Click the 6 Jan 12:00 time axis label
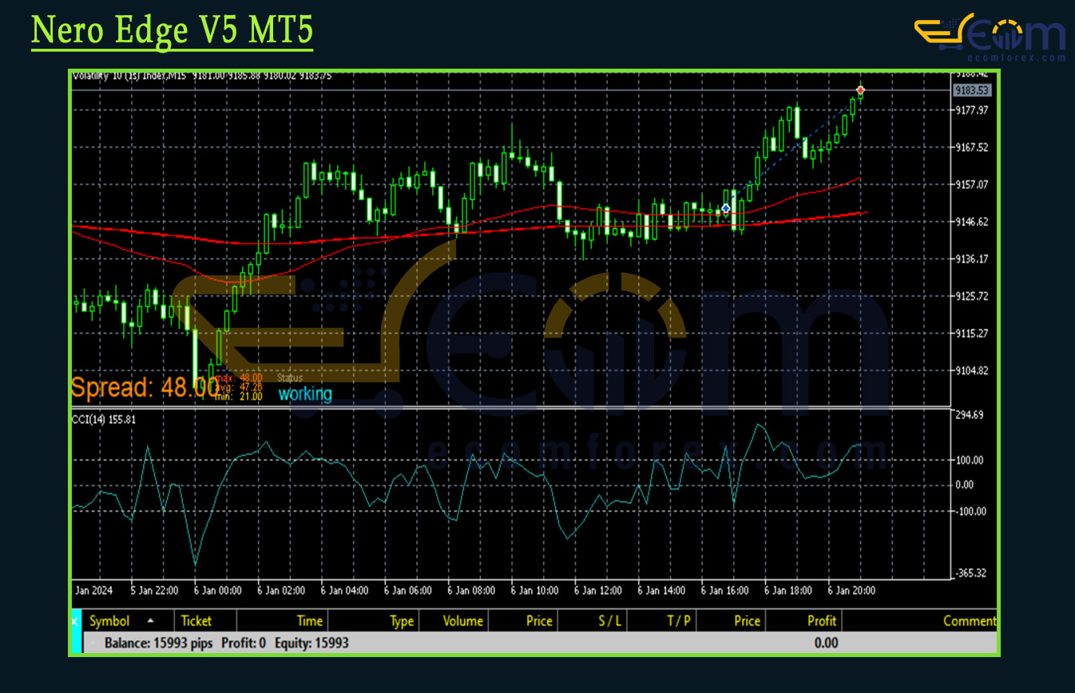 click(598, 591)
